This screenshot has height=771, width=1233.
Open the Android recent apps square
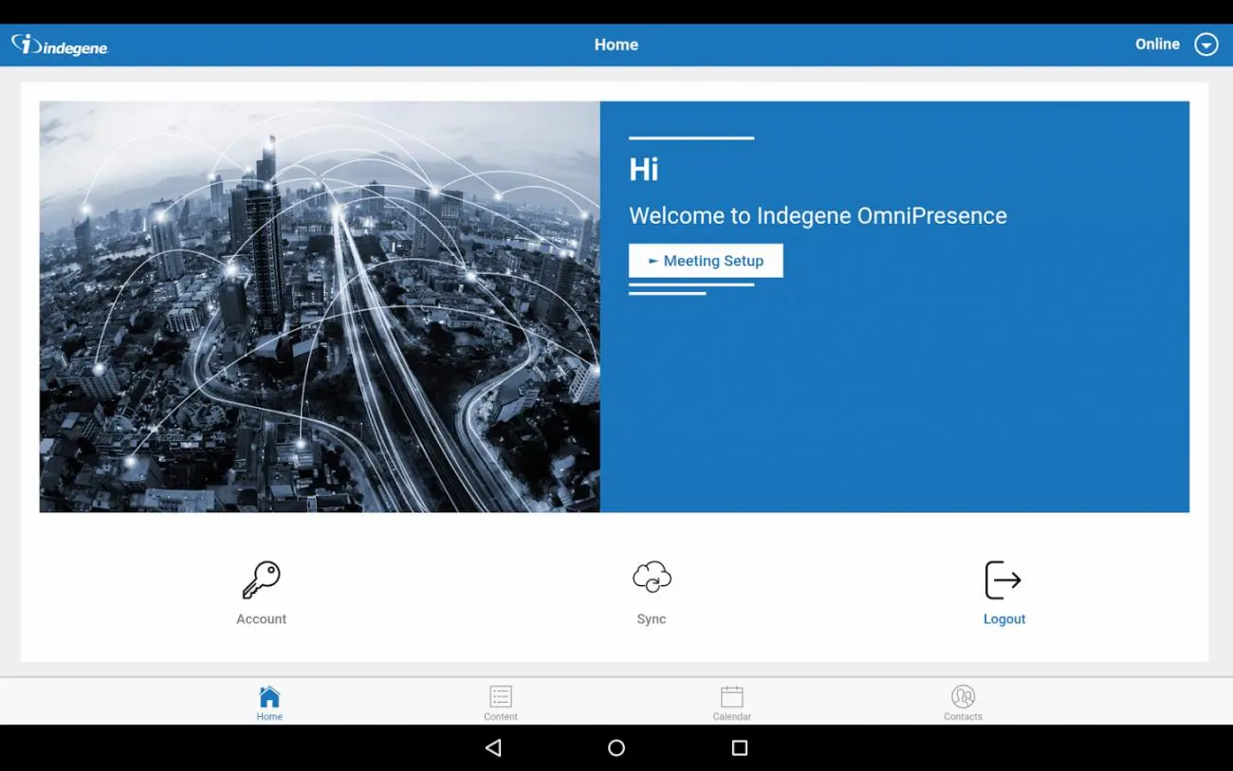tap(740, 748)
